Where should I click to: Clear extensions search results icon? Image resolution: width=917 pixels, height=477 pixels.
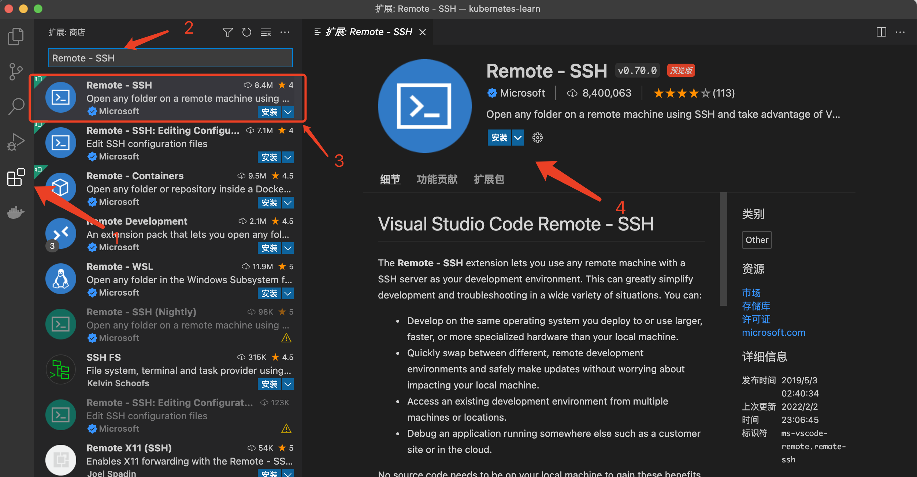pos(266,32)
